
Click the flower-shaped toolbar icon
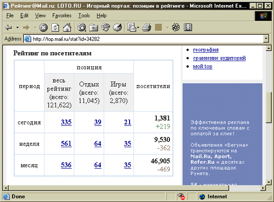(176, 27)
